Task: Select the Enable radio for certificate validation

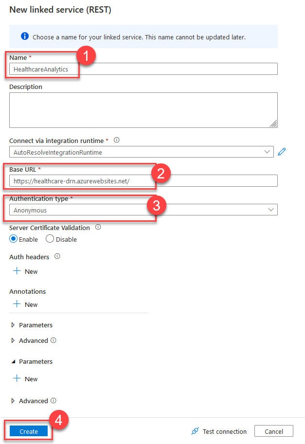Action: pyautogui.click(x=13, y=239)
